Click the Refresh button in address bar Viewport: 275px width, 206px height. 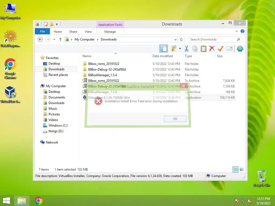[181, 39]
